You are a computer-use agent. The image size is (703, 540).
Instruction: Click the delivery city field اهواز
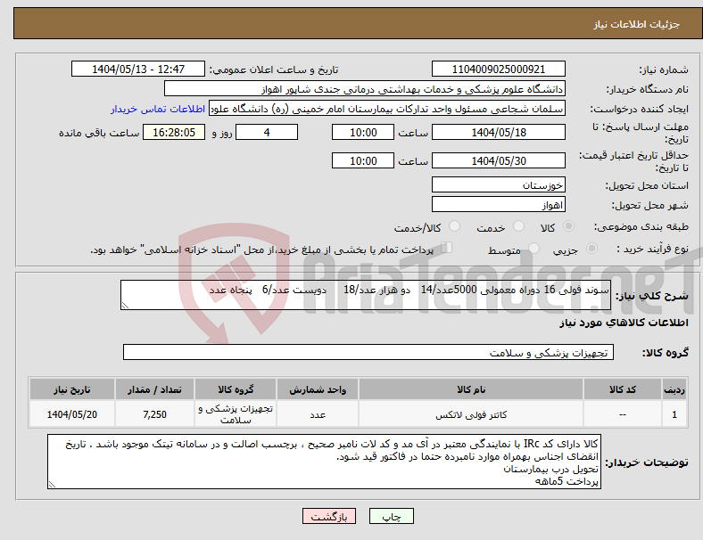(x=499, y=205)
